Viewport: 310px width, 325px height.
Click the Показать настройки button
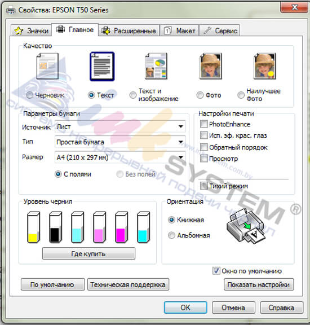coord(259,284)
